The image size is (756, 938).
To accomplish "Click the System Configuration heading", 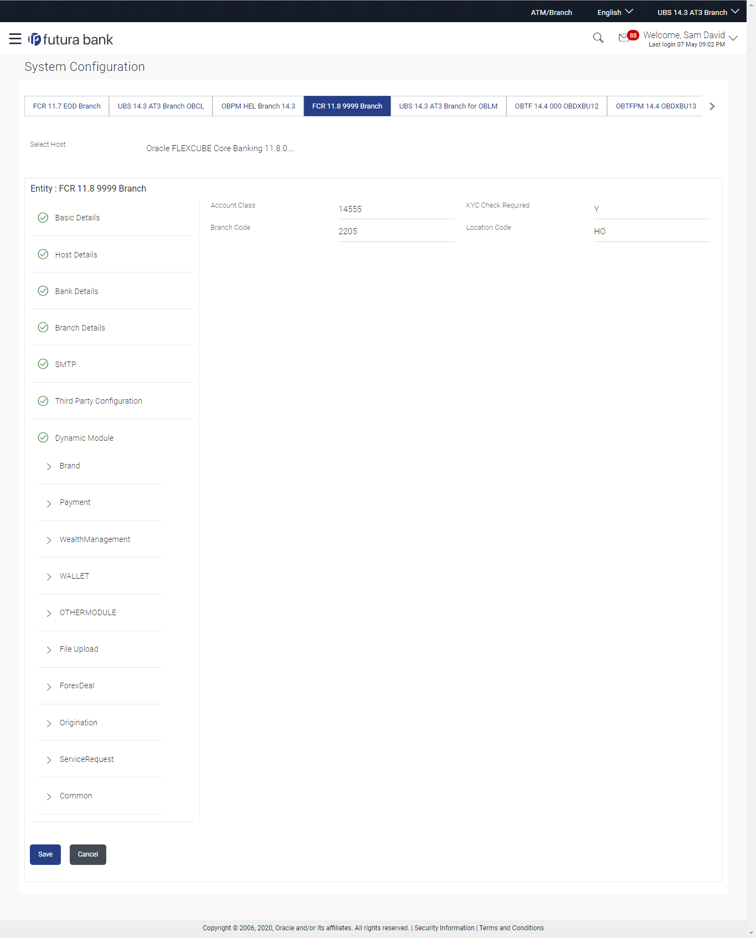I will 85,66.
